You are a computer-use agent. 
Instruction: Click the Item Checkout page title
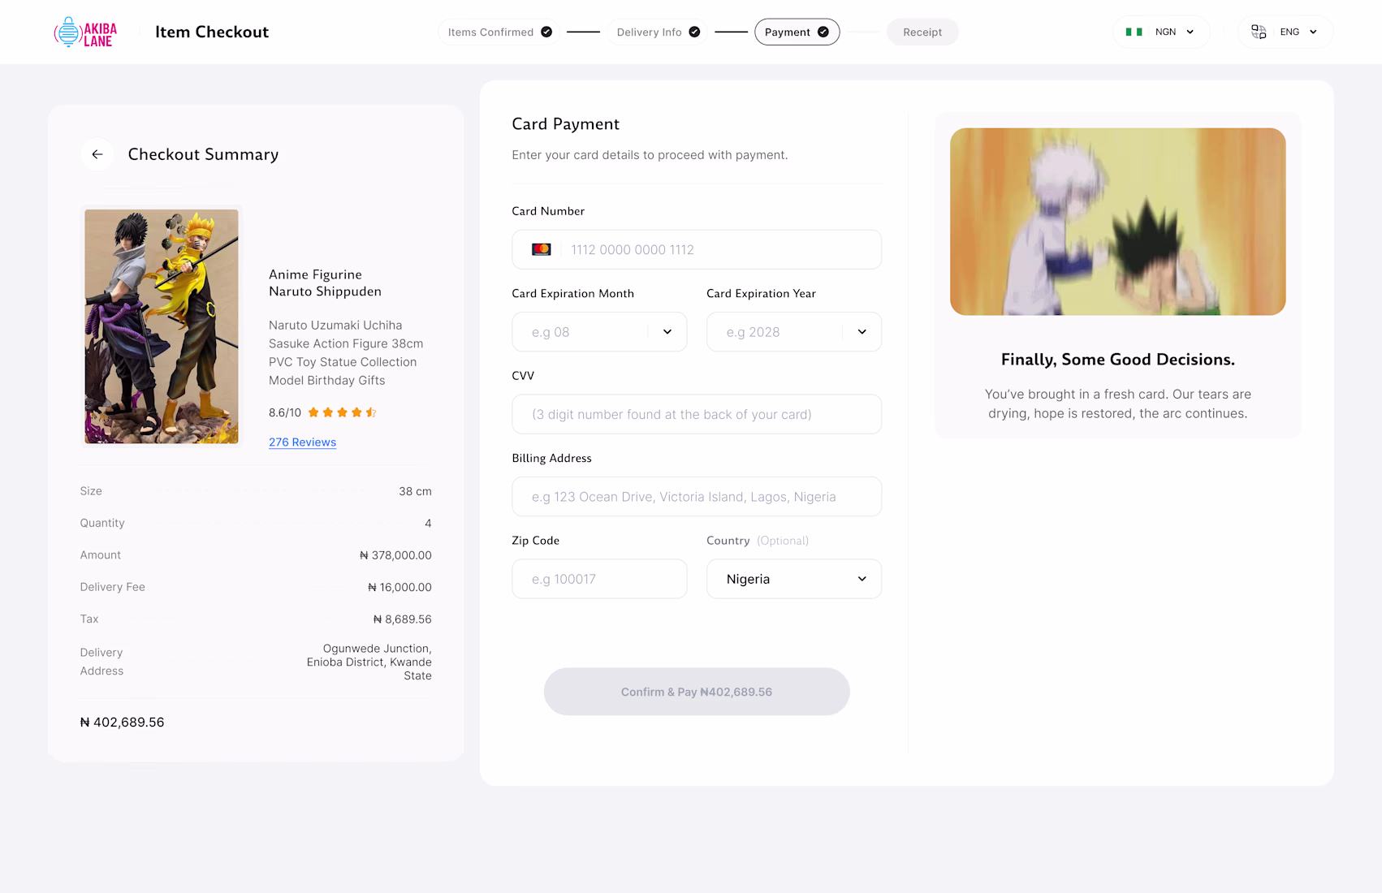pos(212,32)
